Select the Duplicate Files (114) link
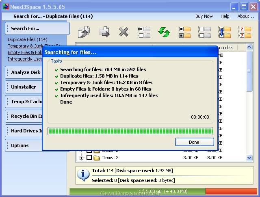Screen dimensions: 260x197 point(27,39)
